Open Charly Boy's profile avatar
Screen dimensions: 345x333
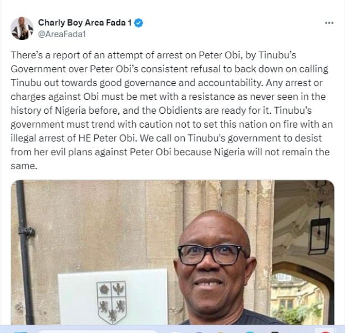coord(22,28)
